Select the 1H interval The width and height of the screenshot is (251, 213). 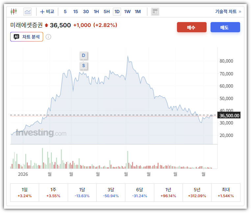(96, 12)
